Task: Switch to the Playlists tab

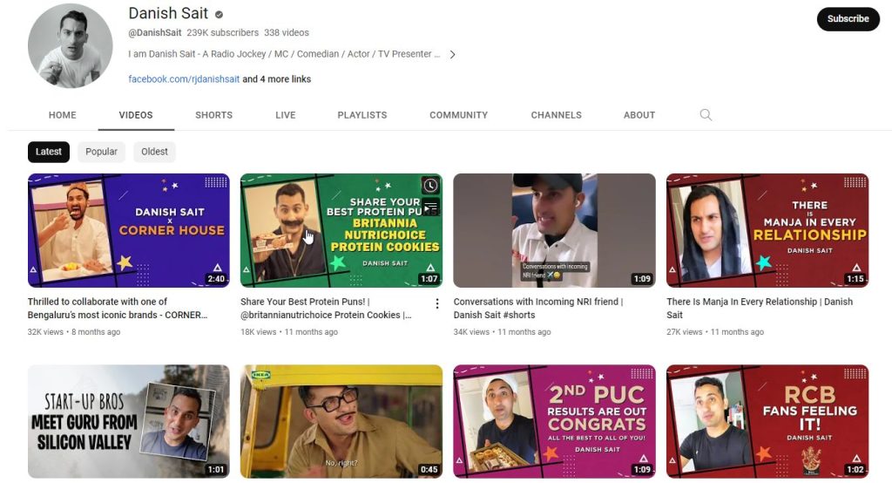Action: (x=362, y=115)
